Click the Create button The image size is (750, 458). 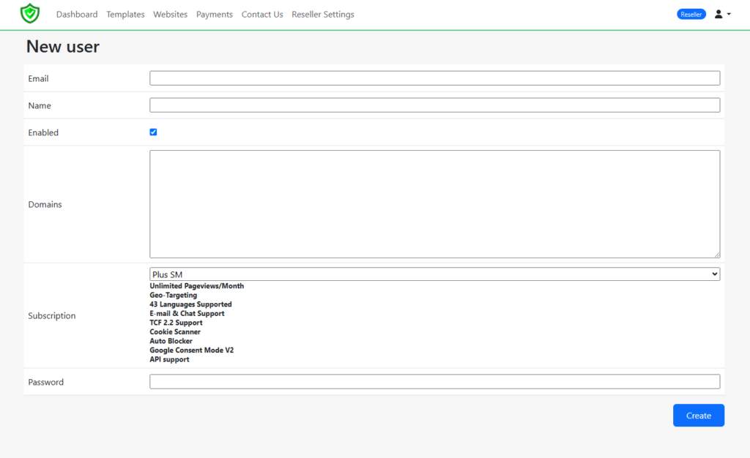coord(698,416)
